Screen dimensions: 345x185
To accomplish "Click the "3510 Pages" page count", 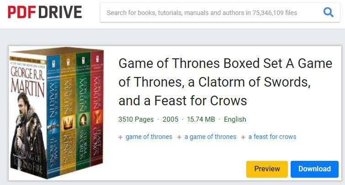I will pyautogui.click(x=135, y=119).
